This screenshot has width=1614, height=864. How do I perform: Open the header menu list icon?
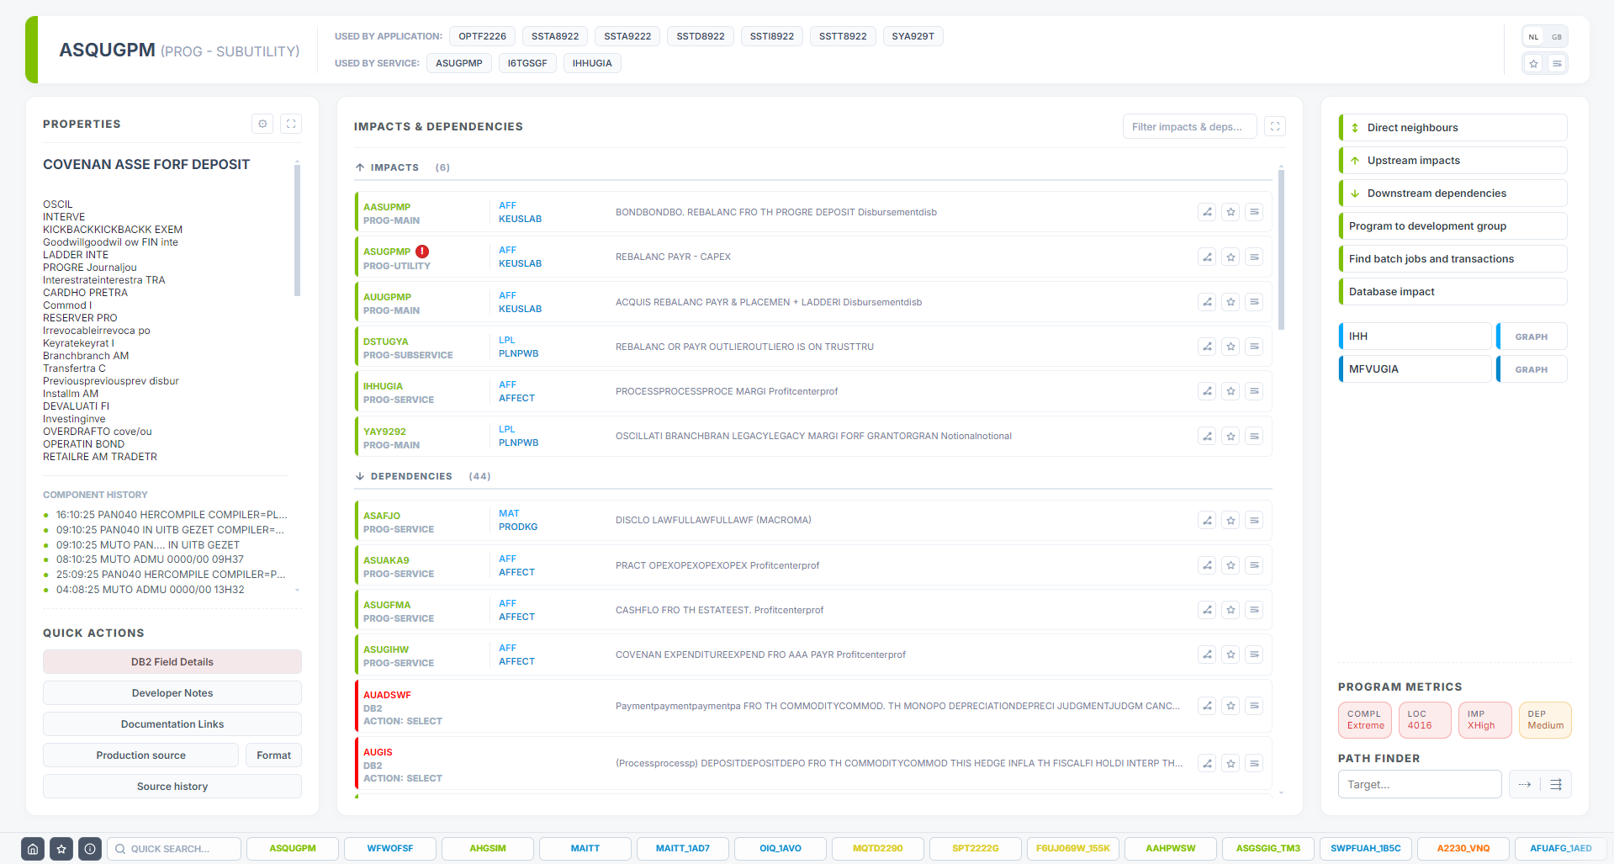(1557, 63)
